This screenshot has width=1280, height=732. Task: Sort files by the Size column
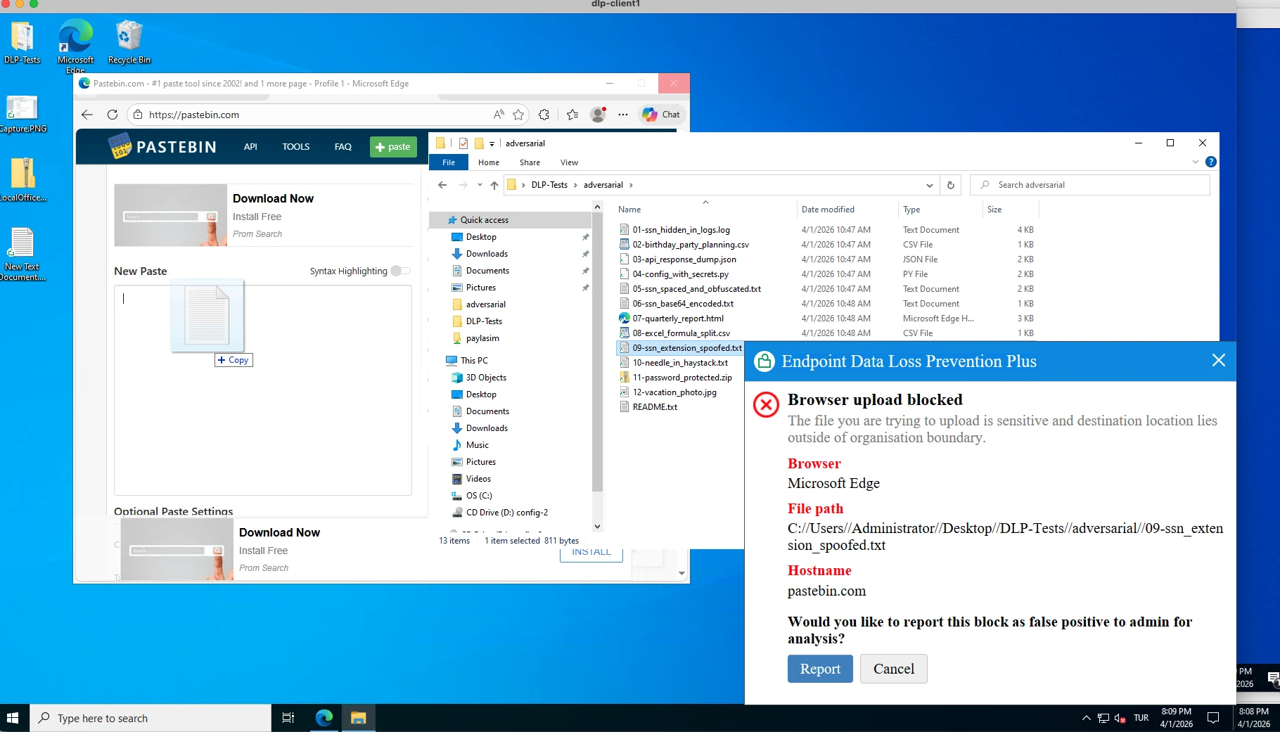994,210
